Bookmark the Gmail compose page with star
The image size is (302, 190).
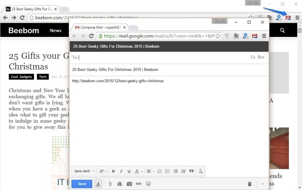click(x=218, y=36)
